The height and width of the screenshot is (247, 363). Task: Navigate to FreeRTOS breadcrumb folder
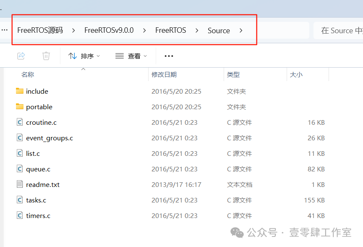click(x=171, y=30)
